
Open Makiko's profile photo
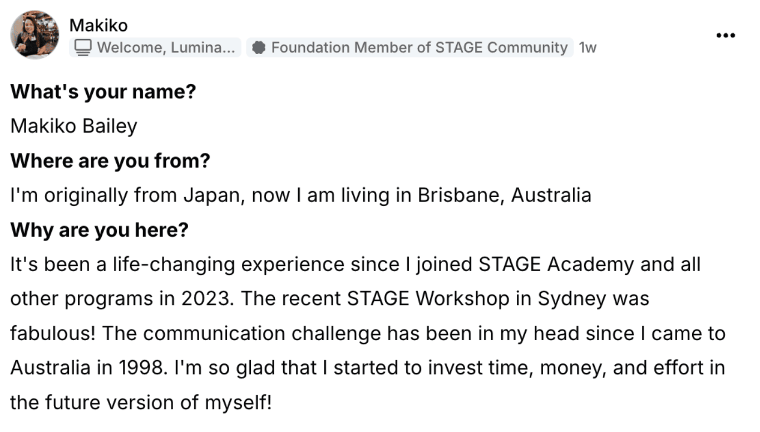34,35
